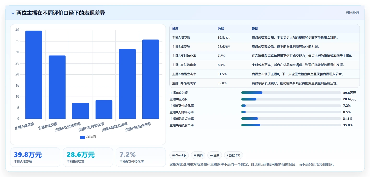
Task: Click the 主播B支付转化率 progress bar
Action: tap(291, 112)
